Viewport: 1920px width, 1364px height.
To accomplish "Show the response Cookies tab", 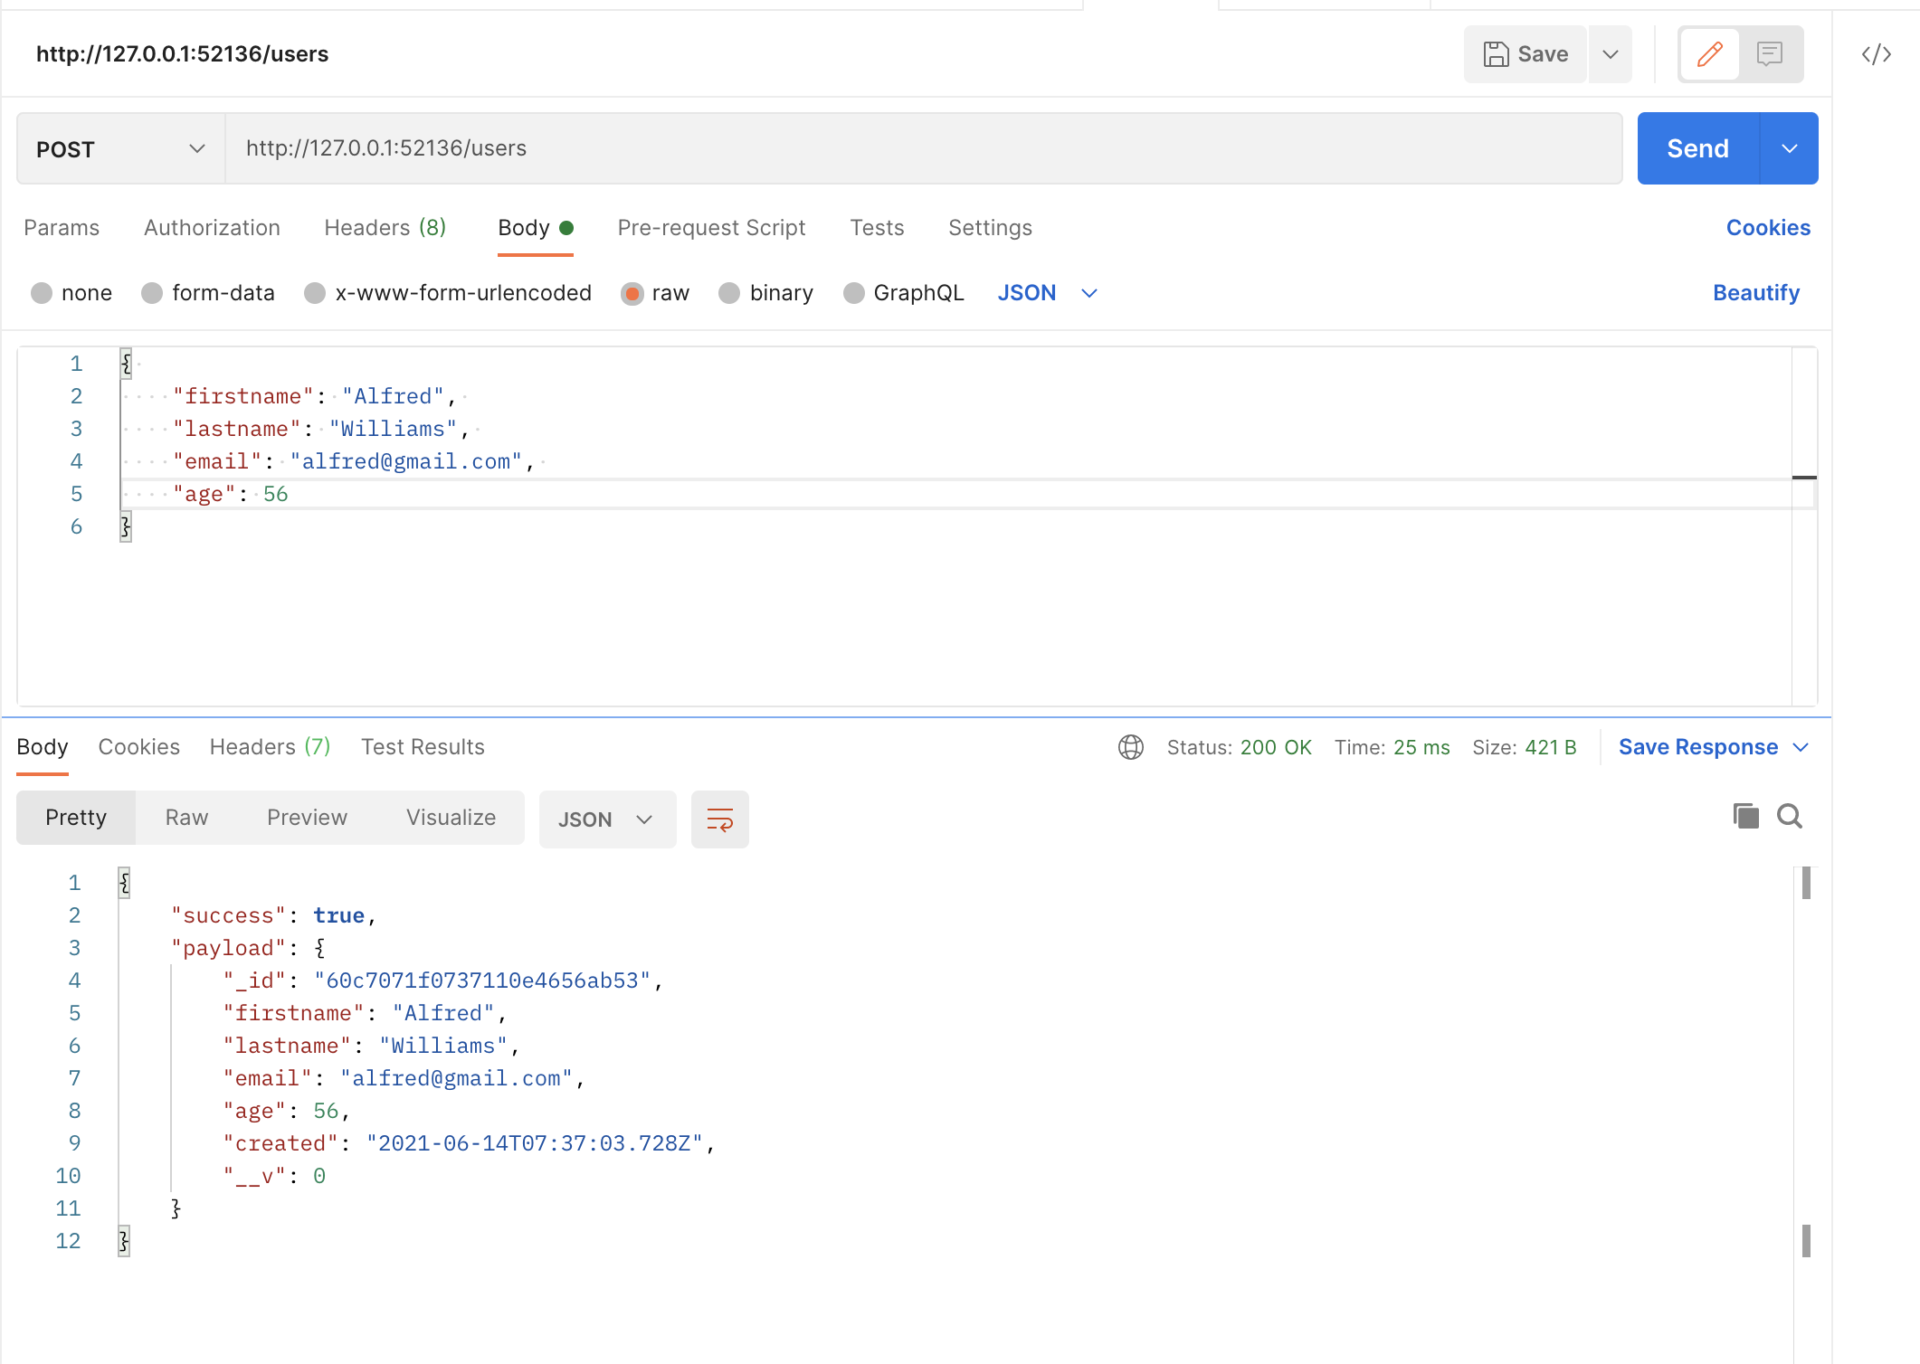I will tap(138, 747).
